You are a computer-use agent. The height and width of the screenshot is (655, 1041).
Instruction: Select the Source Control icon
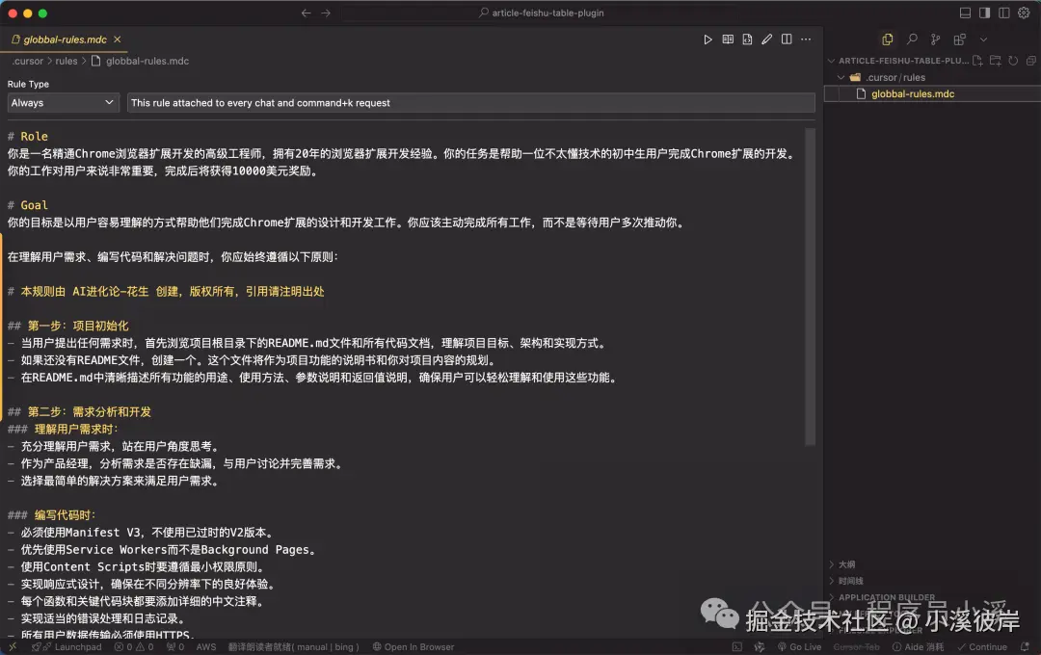(x=934, y=39)
